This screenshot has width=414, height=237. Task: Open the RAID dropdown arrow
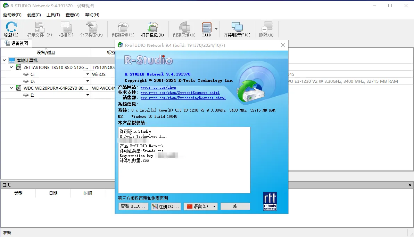216,29
